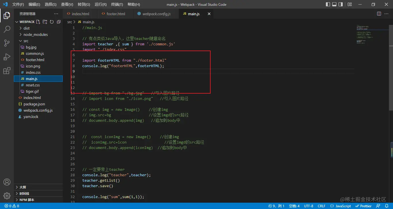
Task: Select common.js in the file tree
Action: coord(38,53)
